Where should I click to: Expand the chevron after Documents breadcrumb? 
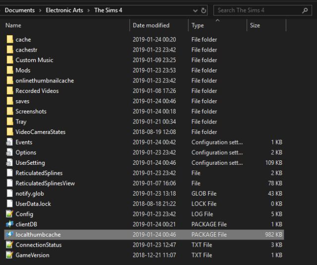tap(40, 10)
